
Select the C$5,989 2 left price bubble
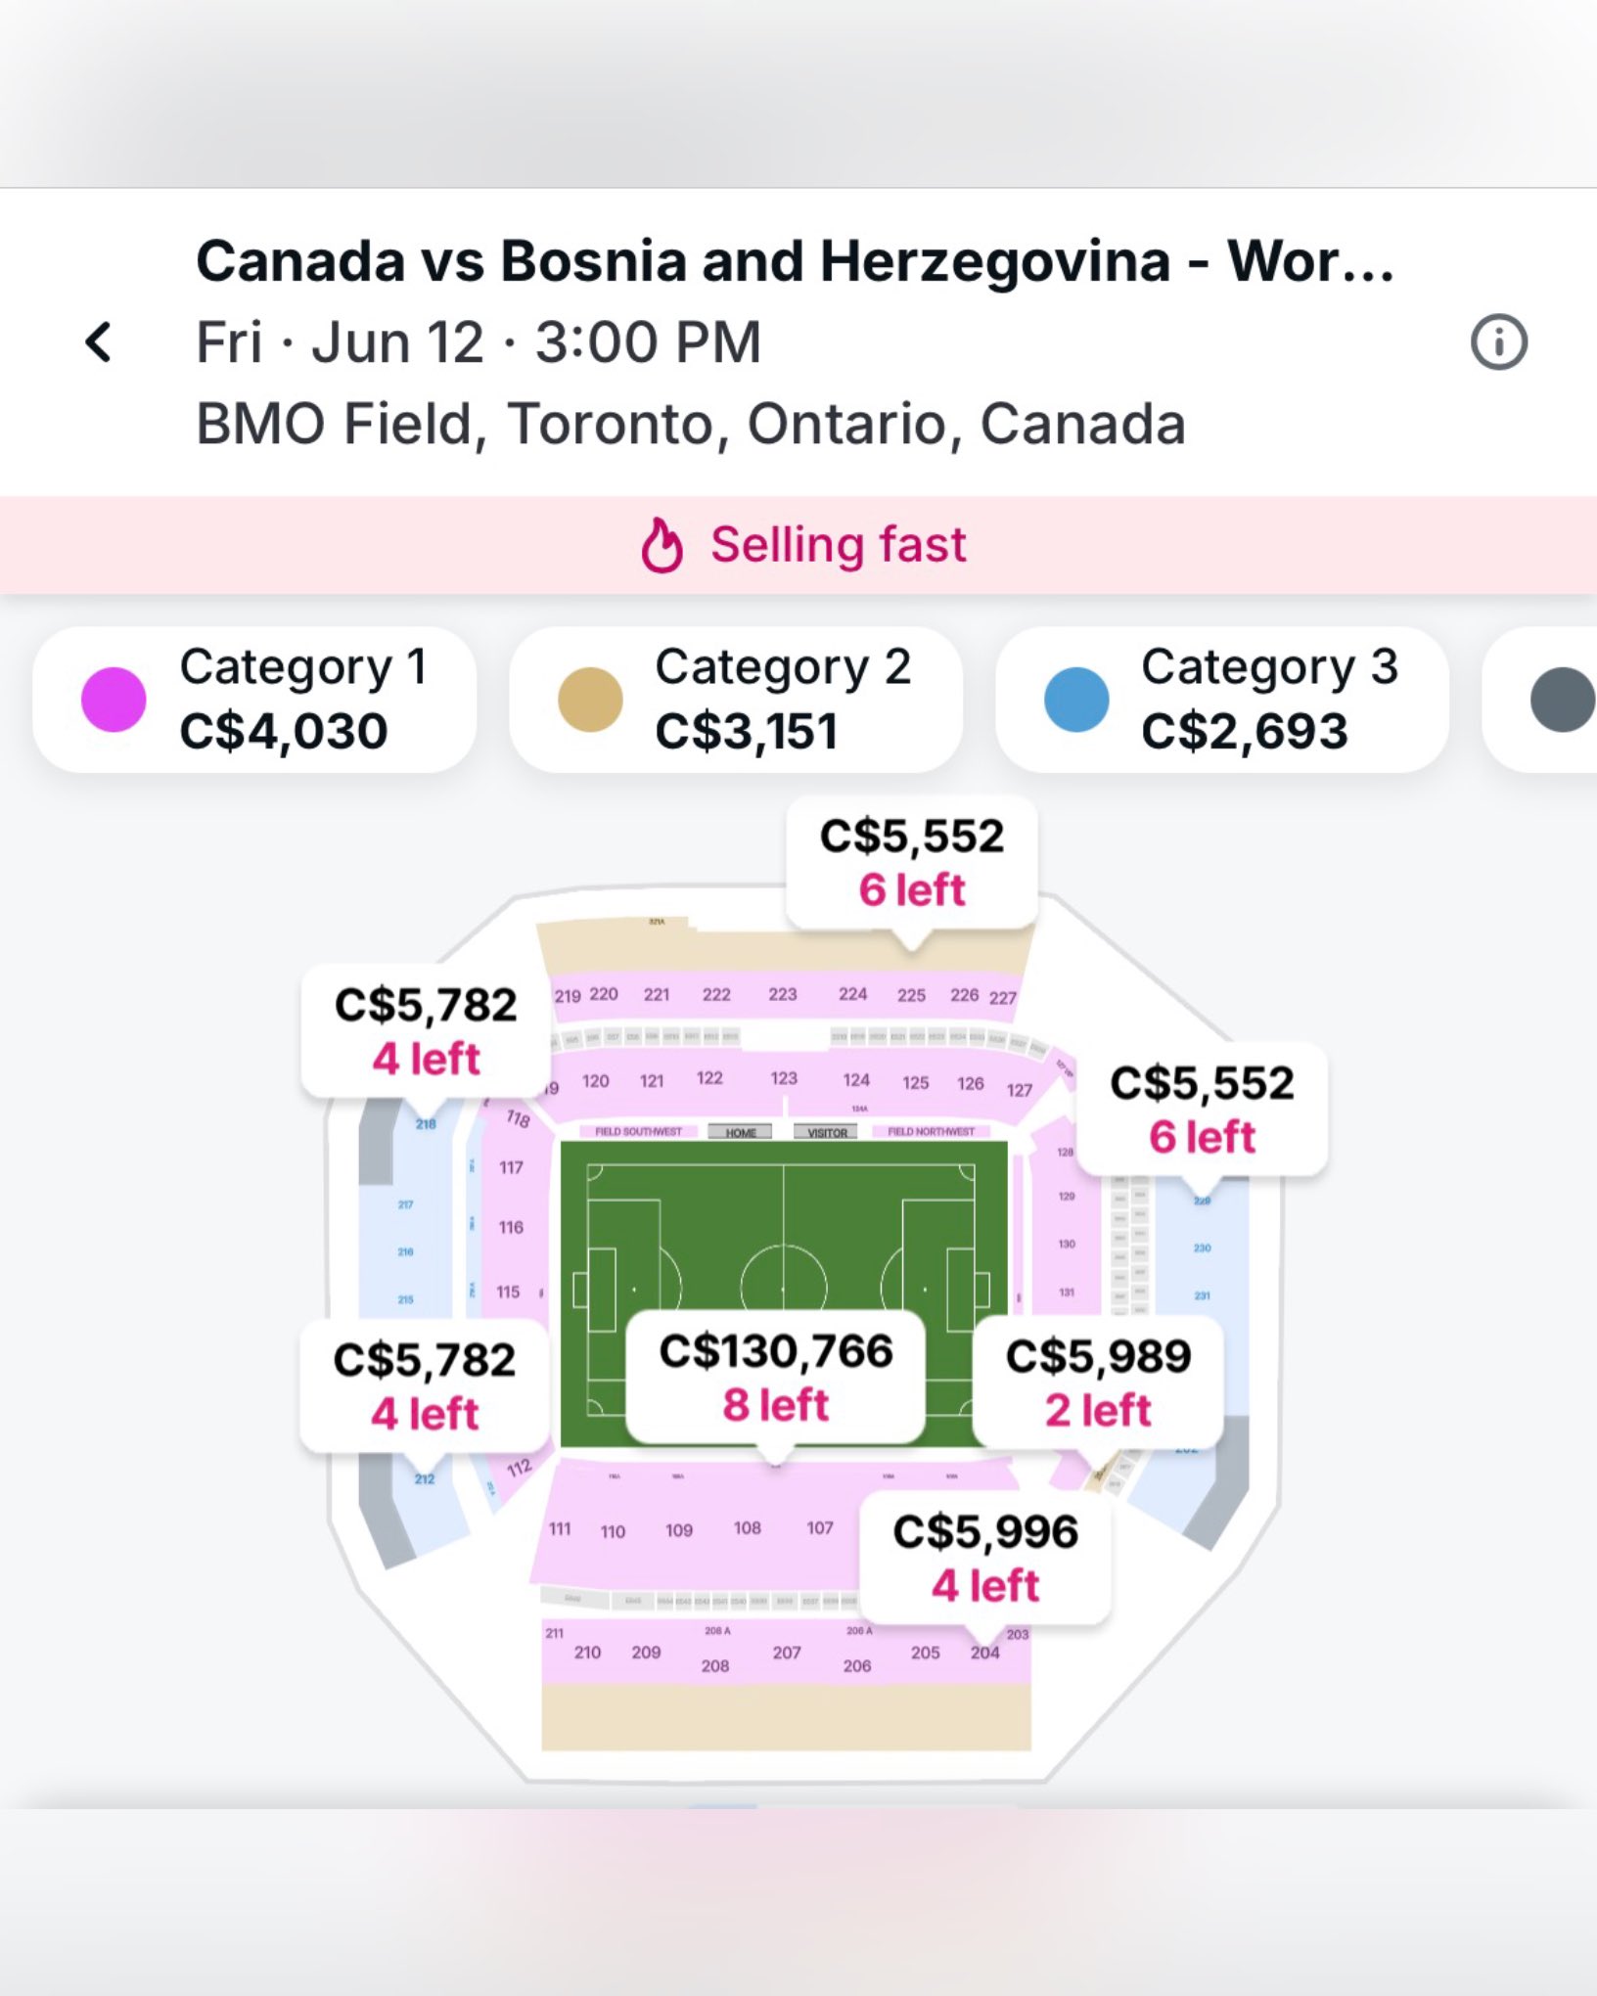click(x=1098, y=1383)
